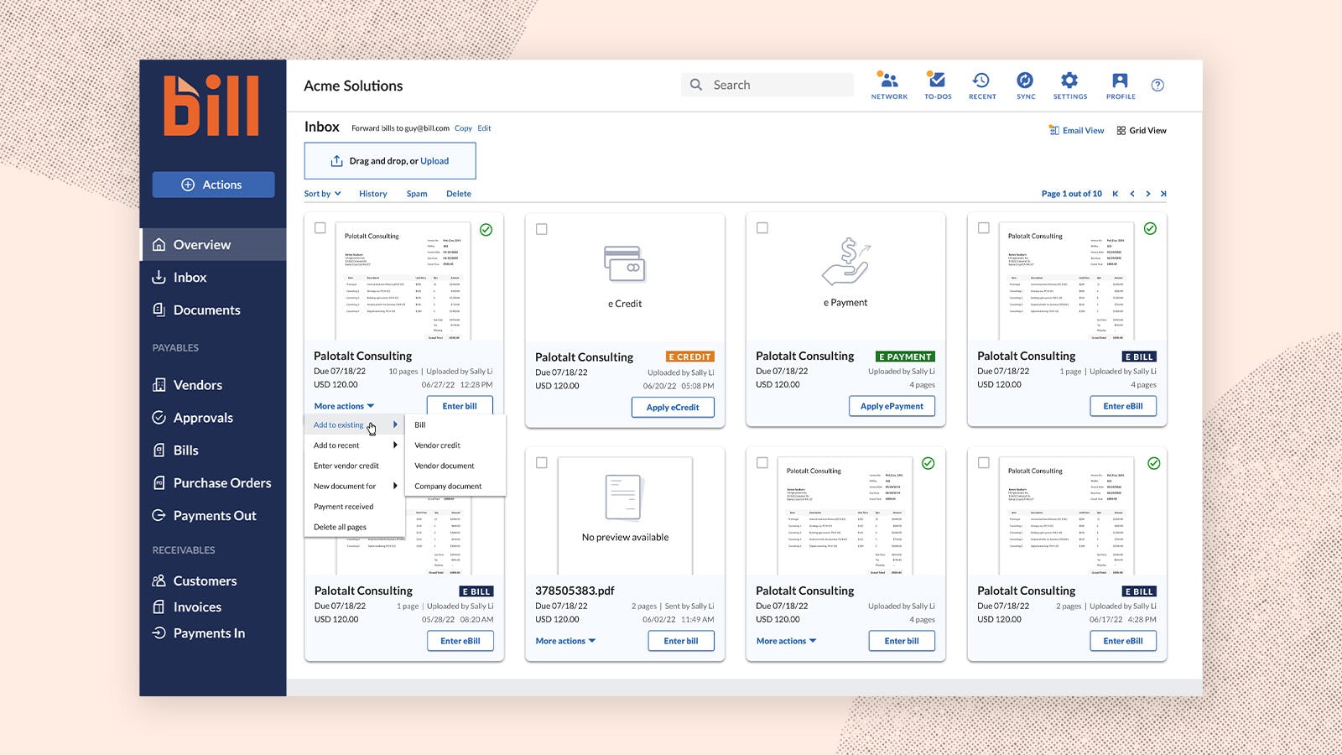
Task: Go to the previous page
Action: [1132, 194]
